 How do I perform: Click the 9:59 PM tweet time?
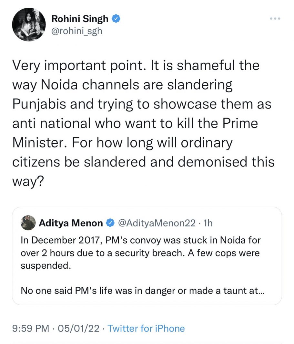point(30,329)
